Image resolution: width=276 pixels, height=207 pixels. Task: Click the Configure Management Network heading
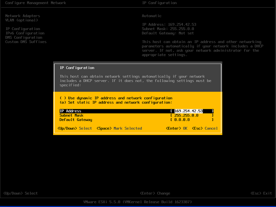pos(36,3)
